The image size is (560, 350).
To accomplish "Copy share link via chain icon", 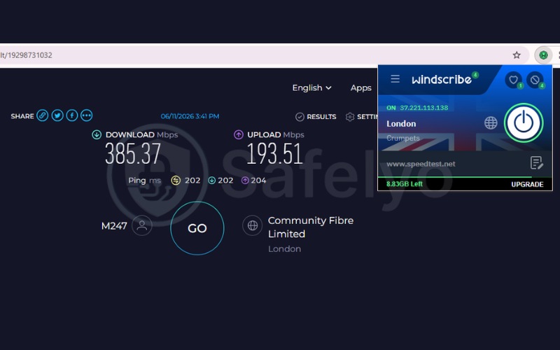I will click(x=43, y=115).
